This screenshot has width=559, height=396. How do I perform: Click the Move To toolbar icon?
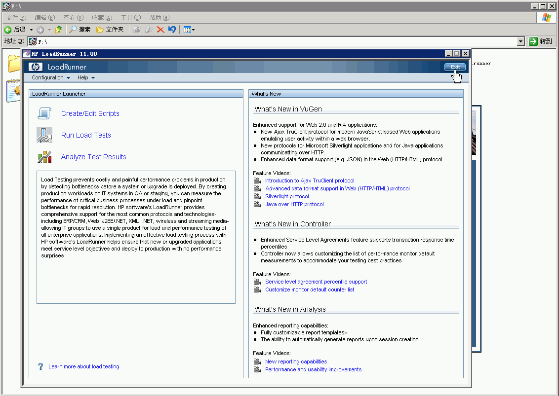pos(137,30)
